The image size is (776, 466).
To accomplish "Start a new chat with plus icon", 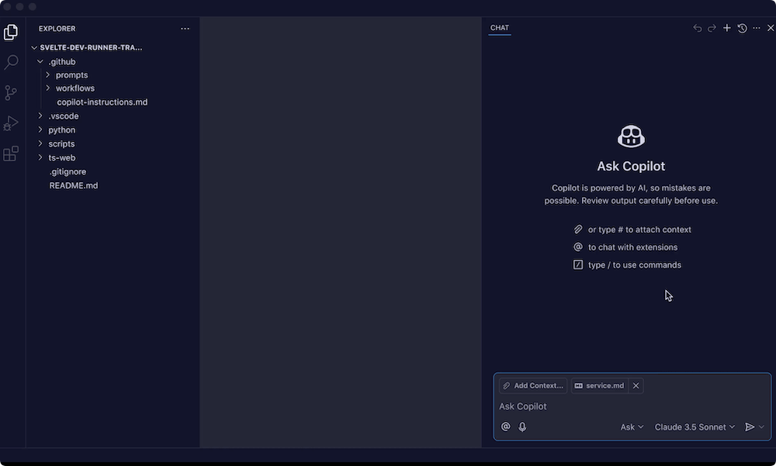I will (x=726, y=28).
